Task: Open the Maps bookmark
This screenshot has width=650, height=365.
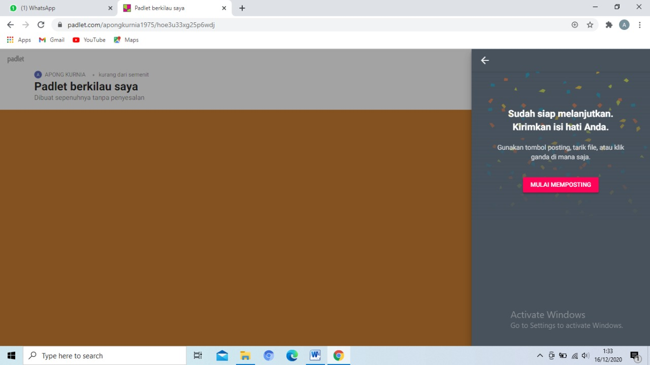Action: pyautogui.click(x=126, y=40)
